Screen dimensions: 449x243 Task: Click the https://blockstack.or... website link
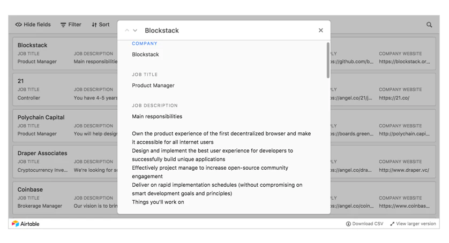point(405,62)
